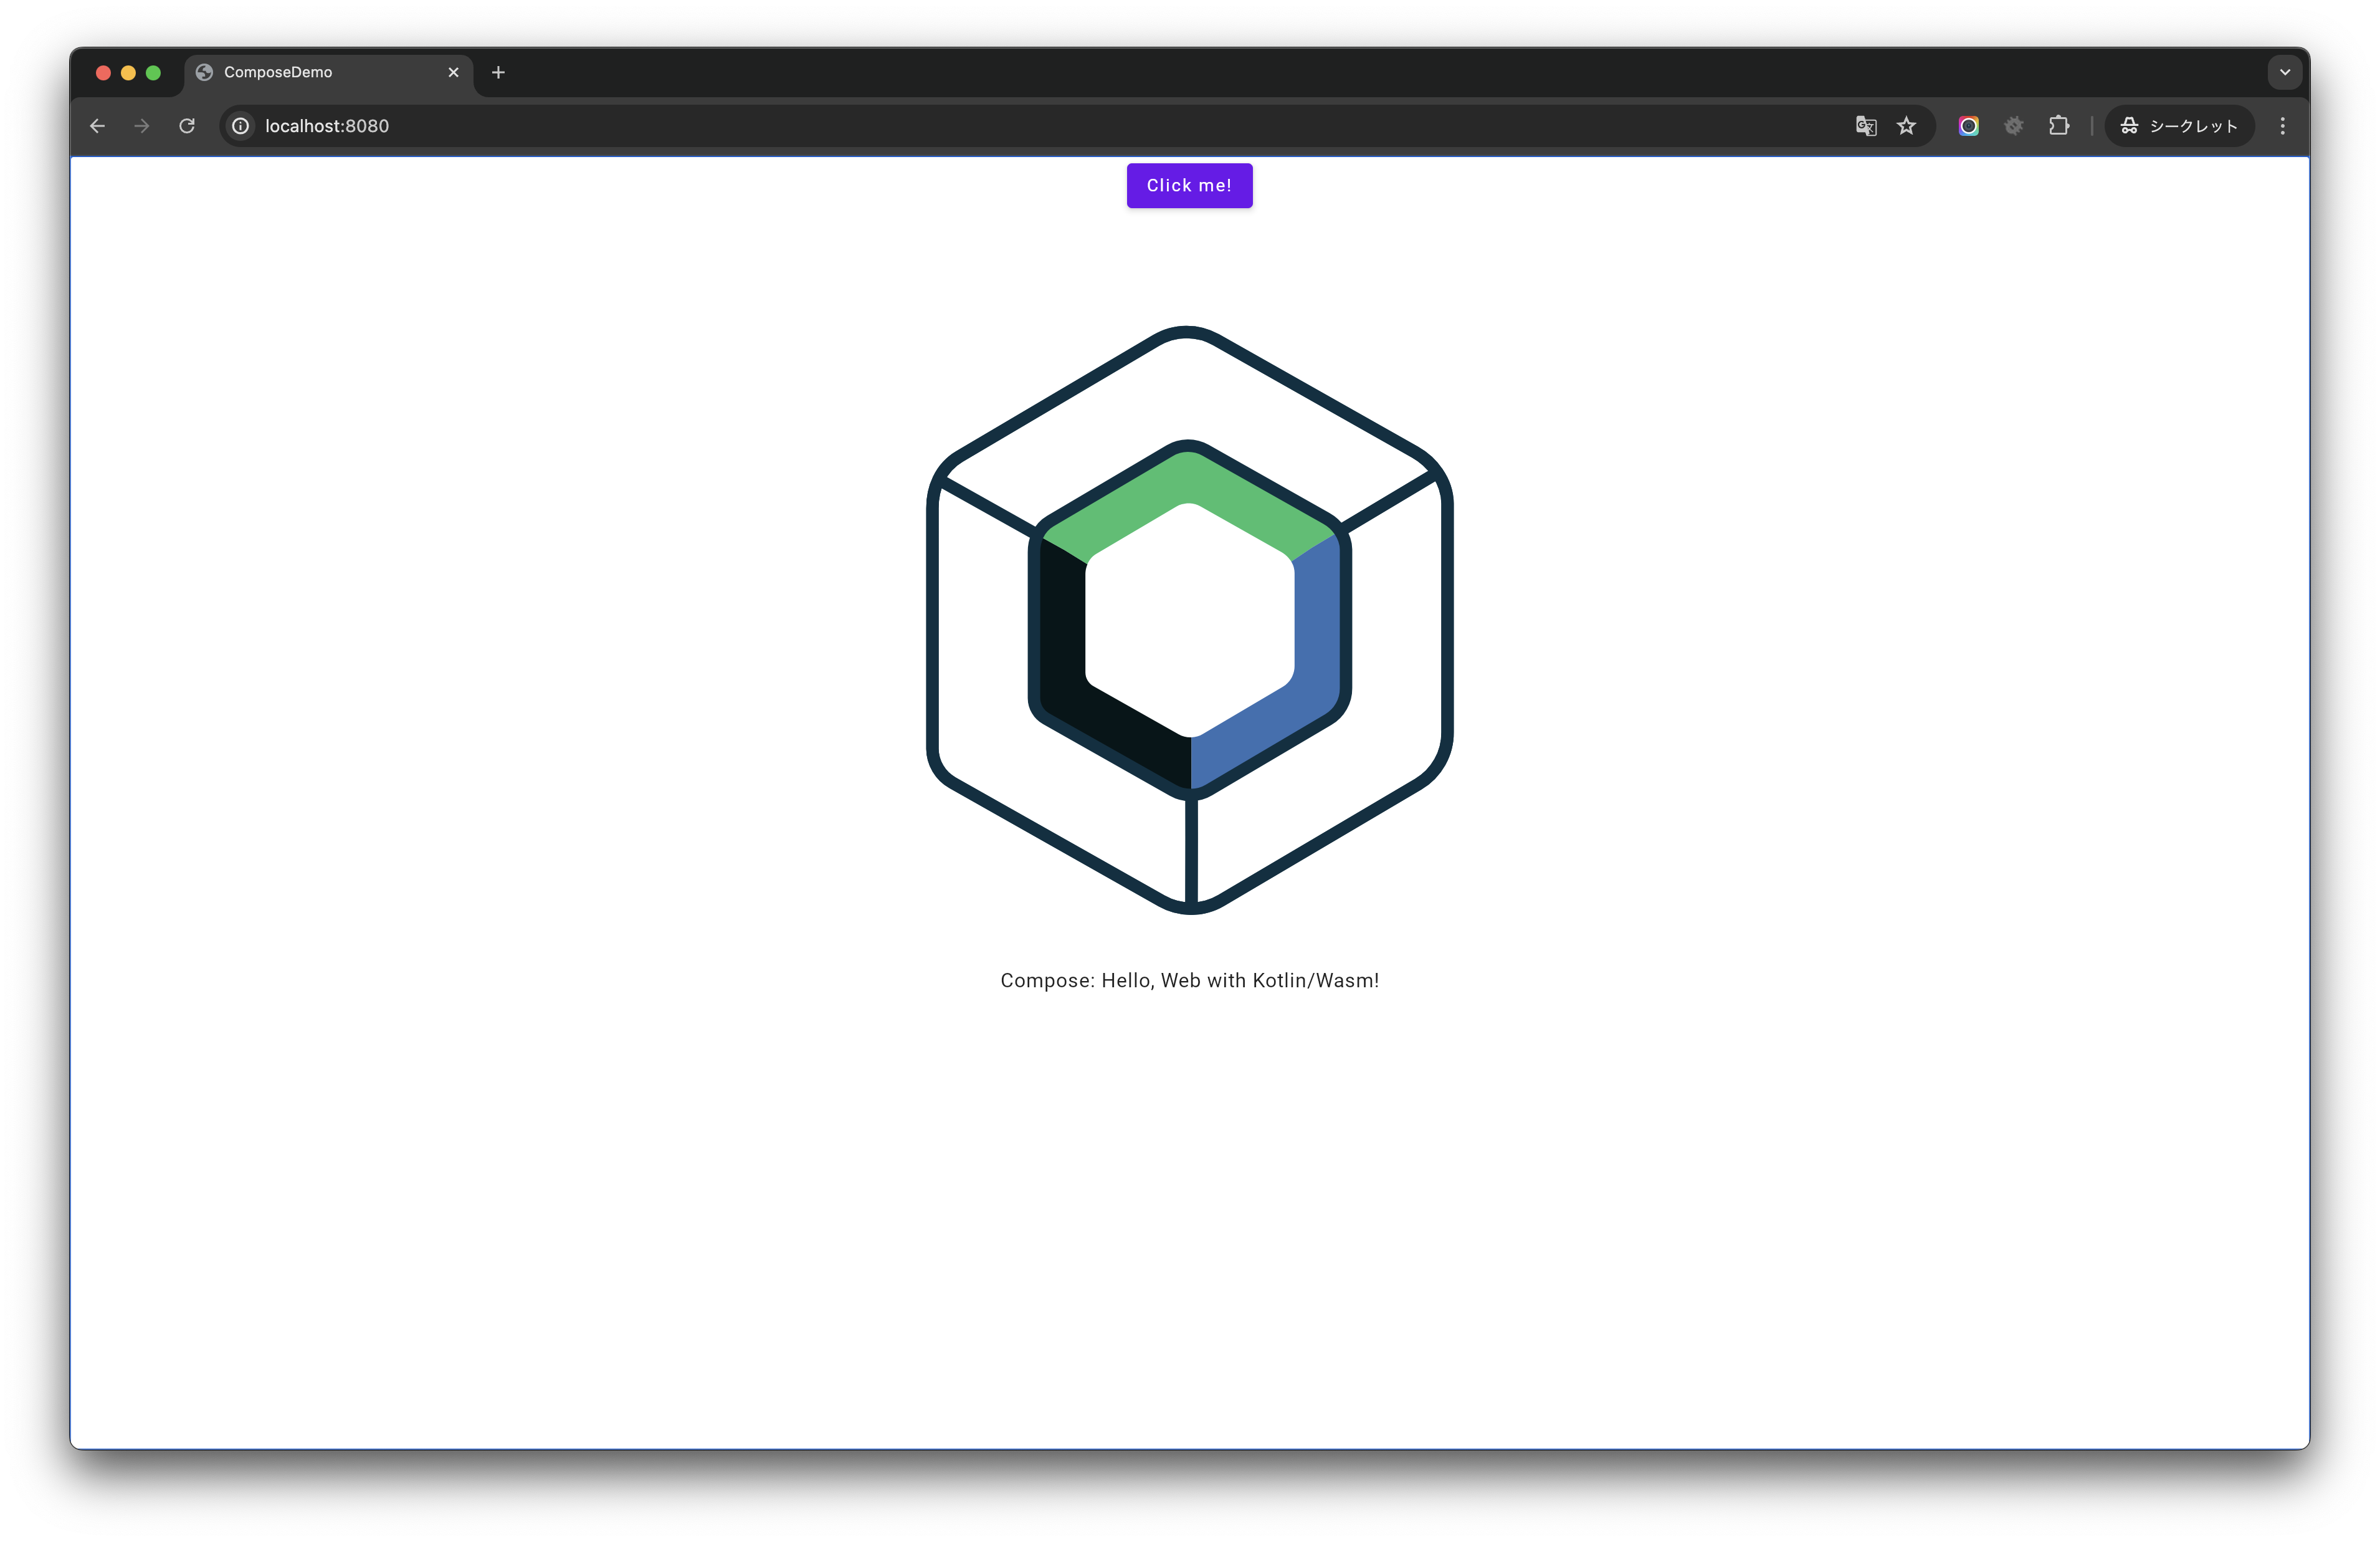Open Chrome's three-dot menu
This screenshot has height=1542, width=2380.
pyautogui.click(x=2282, y=126)
